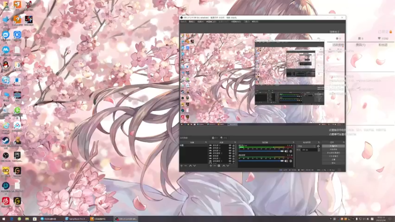Mute desktop audio with the speaker icon
Viewport: 395px width, 222px height.
pyautogui.click(x=286, y=151)
